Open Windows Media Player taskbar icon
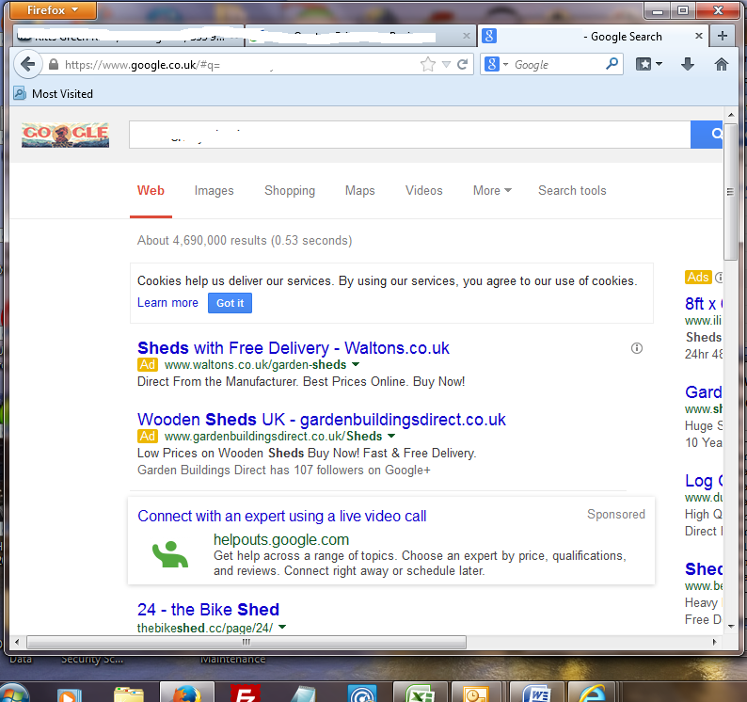Viewport: 747px width, 702px height. click(x=70, y=694)
